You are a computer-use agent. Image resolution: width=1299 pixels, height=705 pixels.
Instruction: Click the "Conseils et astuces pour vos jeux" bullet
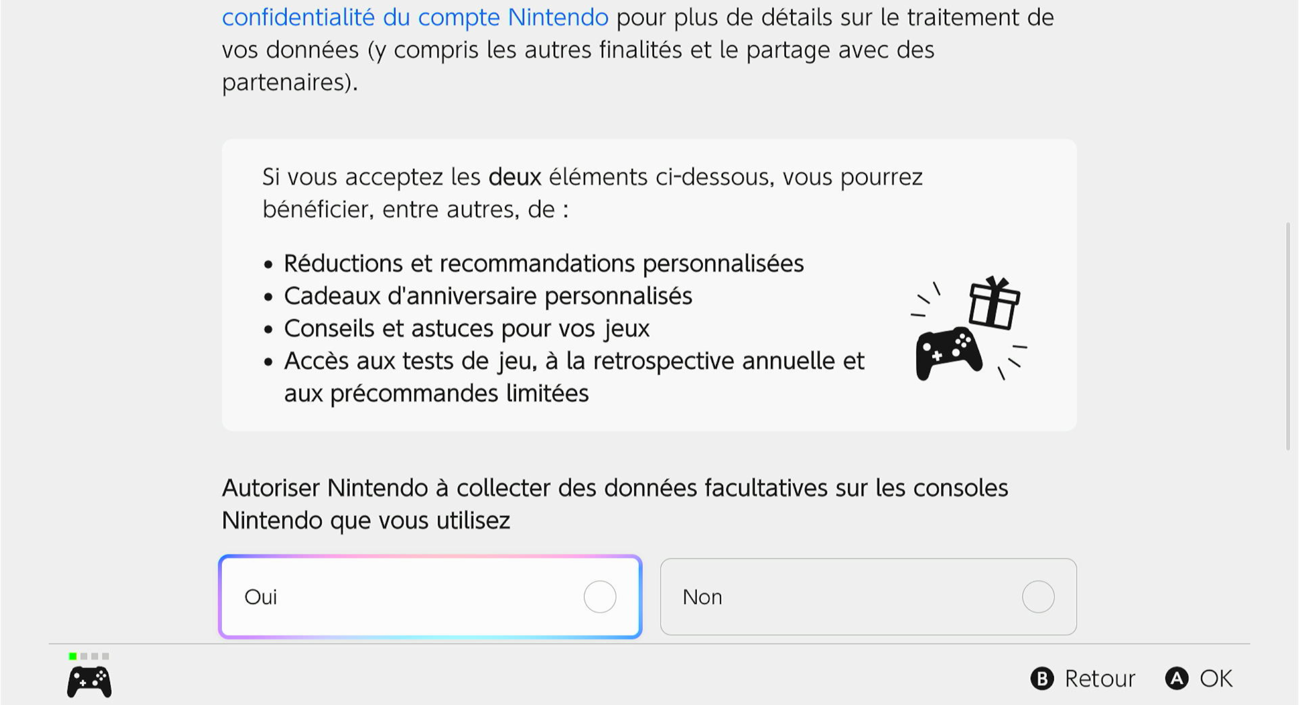click(x=466, y=329)
